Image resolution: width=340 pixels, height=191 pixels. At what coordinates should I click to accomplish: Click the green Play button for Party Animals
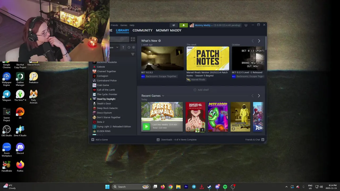click(x=146, y=126)
